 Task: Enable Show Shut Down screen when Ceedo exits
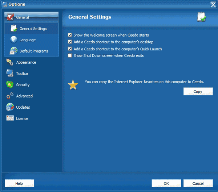70,55
